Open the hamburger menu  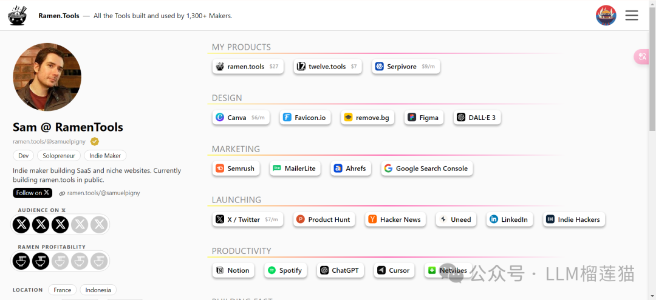coord(631,15)
